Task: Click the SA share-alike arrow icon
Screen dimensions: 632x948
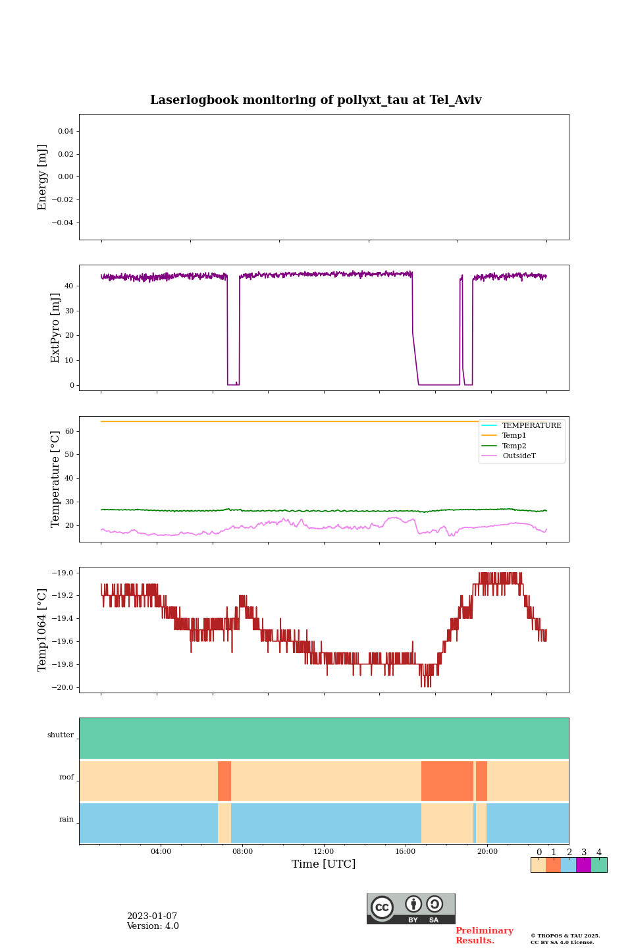Action: [x=434, y=905]
